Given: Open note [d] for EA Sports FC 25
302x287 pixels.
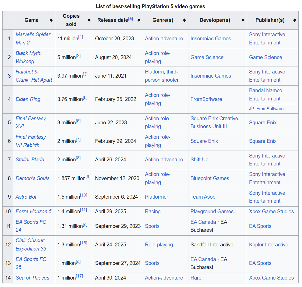Looking at the screenshot, I should coord(78,262).
